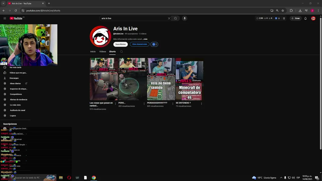Open the YouTube account avatar menu

[313, 18]
